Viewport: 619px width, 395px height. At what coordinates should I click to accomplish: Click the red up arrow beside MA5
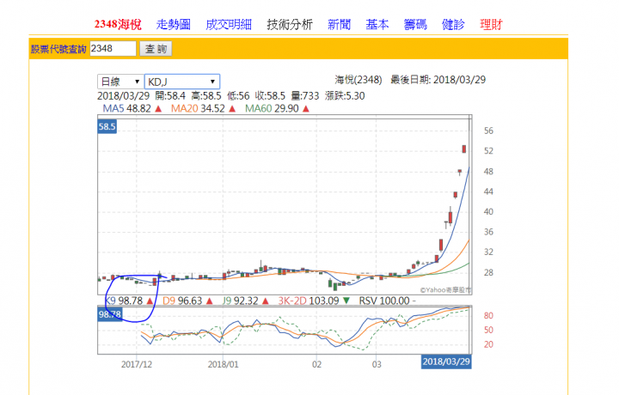pyautogui.click(x=158, y=108)
